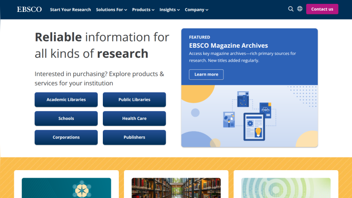Expand the Insights dropdown
The height and width of the screenshot is (198, 352).
(x=169, y=10)
